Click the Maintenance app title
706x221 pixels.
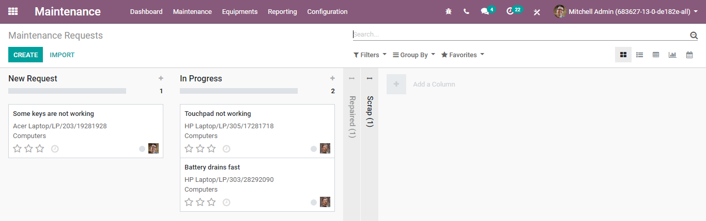(x=68, y=11)
